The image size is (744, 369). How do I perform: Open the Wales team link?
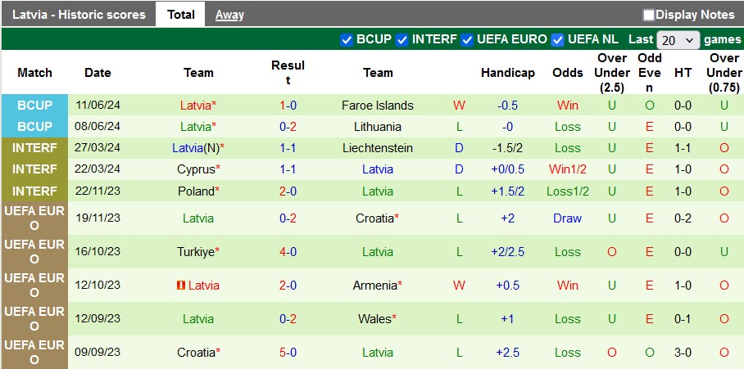[375, 319]
